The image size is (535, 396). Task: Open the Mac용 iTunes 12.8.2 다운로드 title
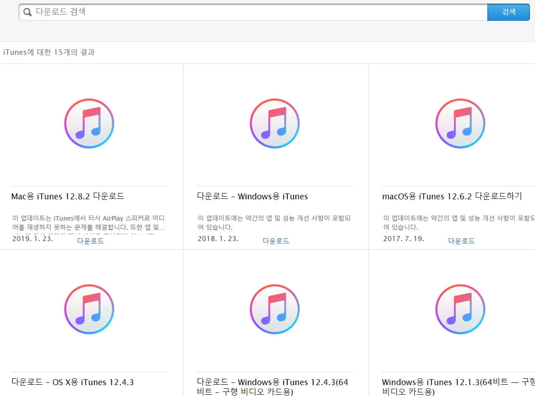68,196
